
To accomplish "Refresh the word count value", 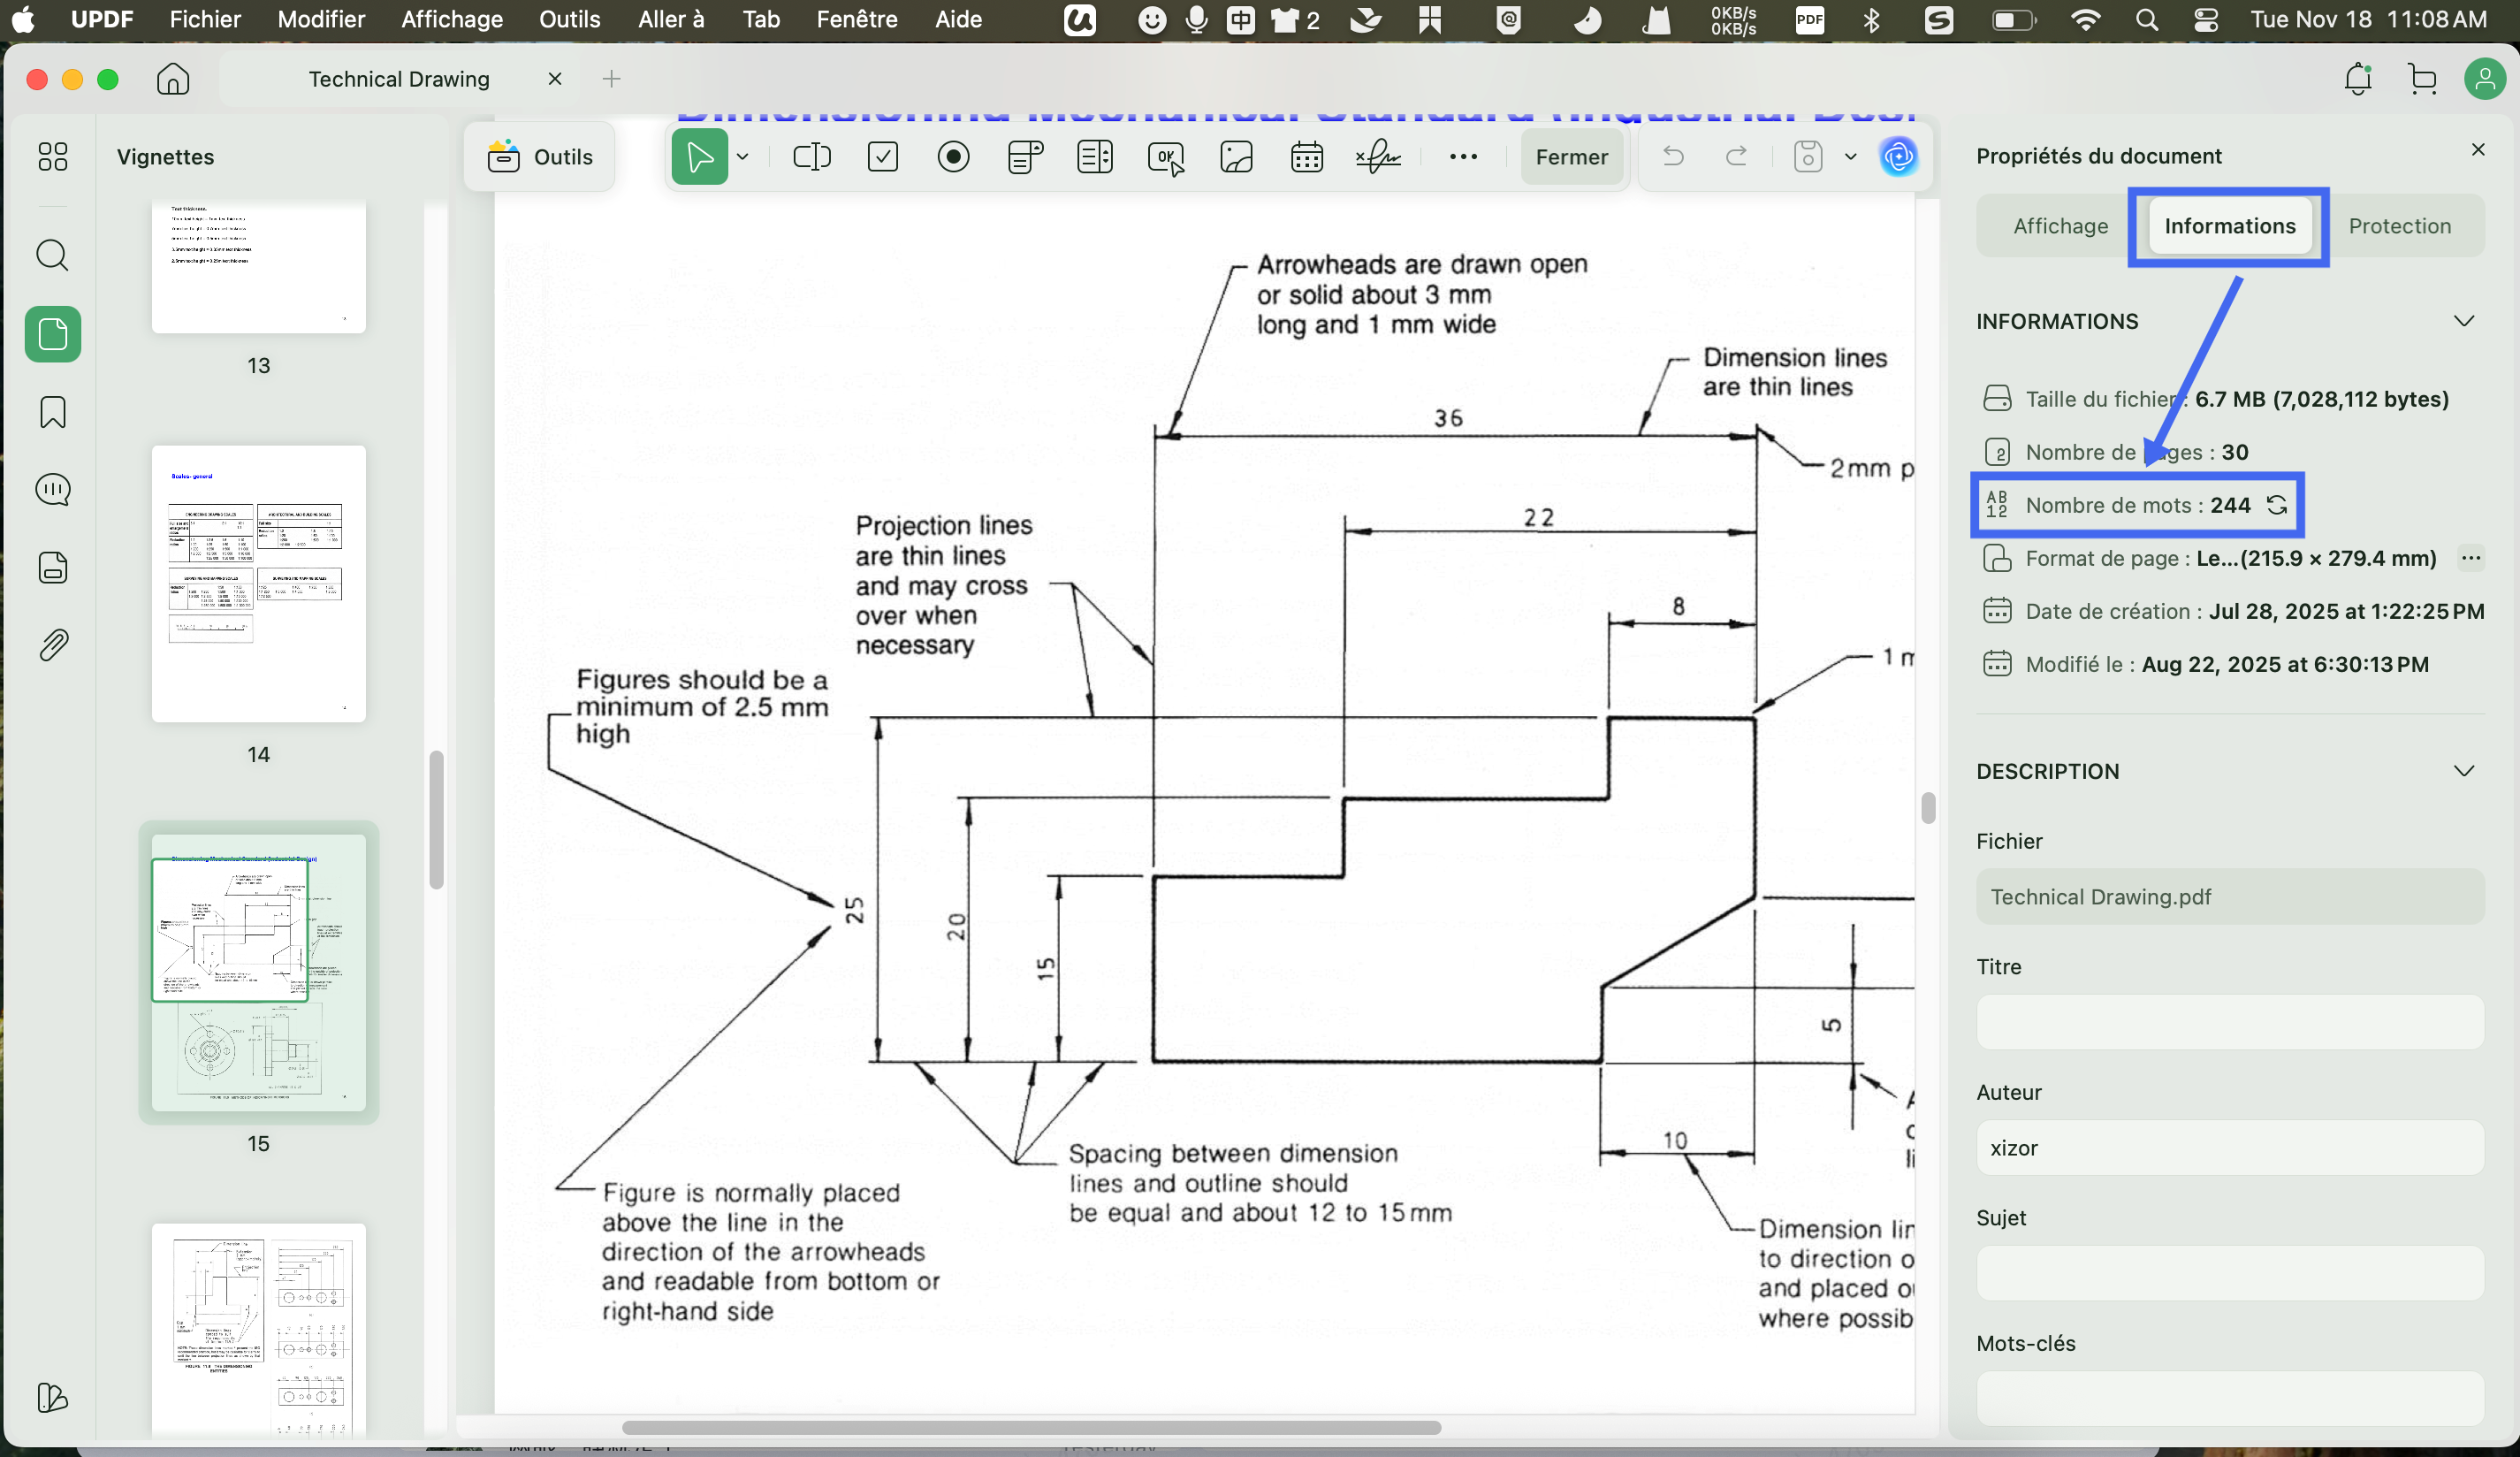I will tap(2277, 505).
